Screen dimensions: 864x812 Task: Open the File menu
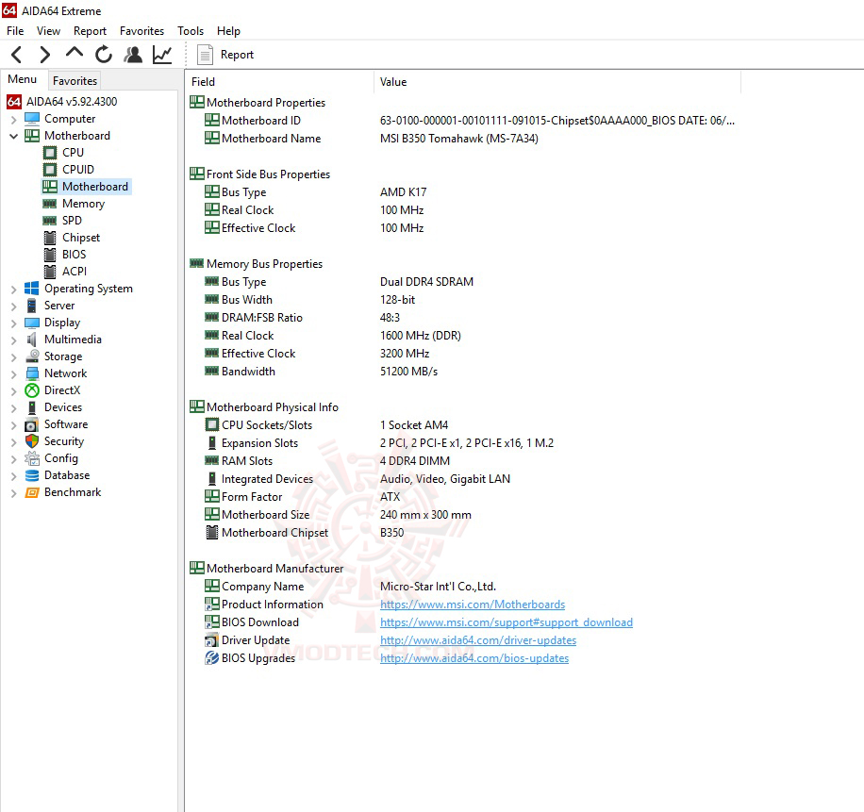pyautogui.click(x=15, y=31)
